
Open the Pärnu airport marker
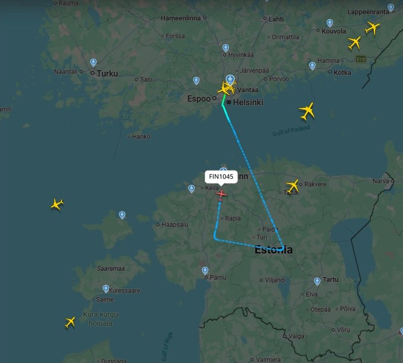click(205, 271)
